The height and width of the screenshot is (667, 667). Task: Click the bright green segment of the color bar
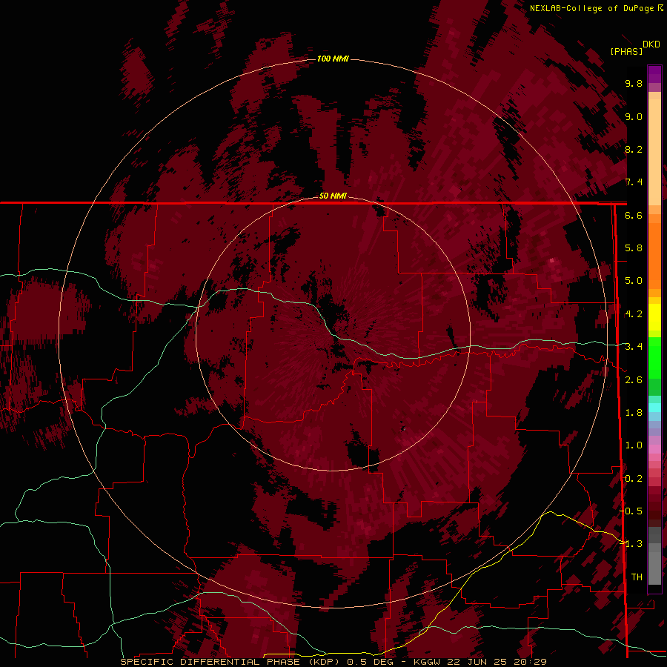(654, 358)
